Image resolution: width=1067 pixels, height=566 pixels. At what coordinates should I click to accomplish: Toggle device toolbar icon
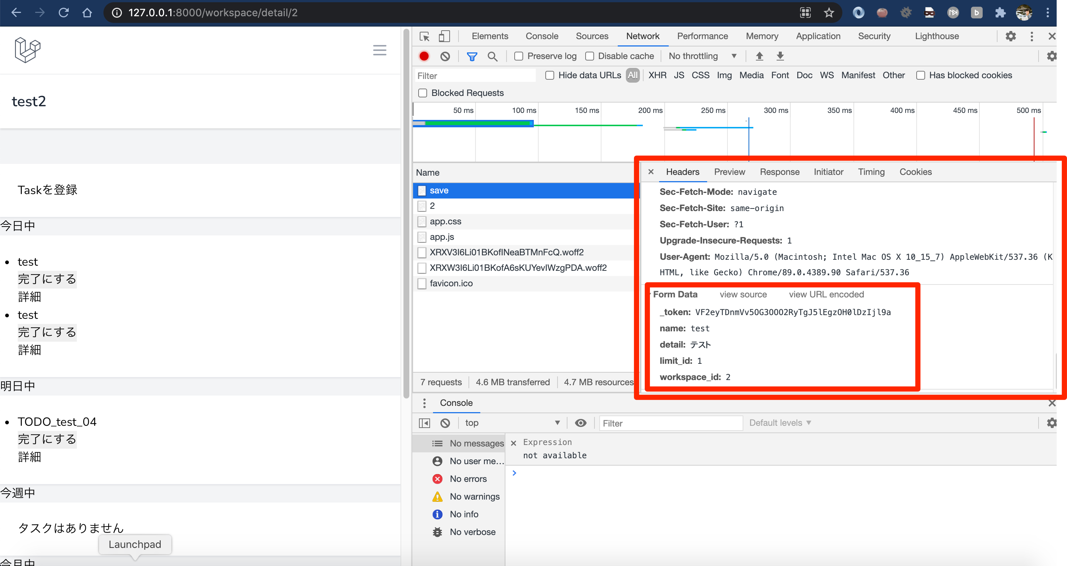444,37
